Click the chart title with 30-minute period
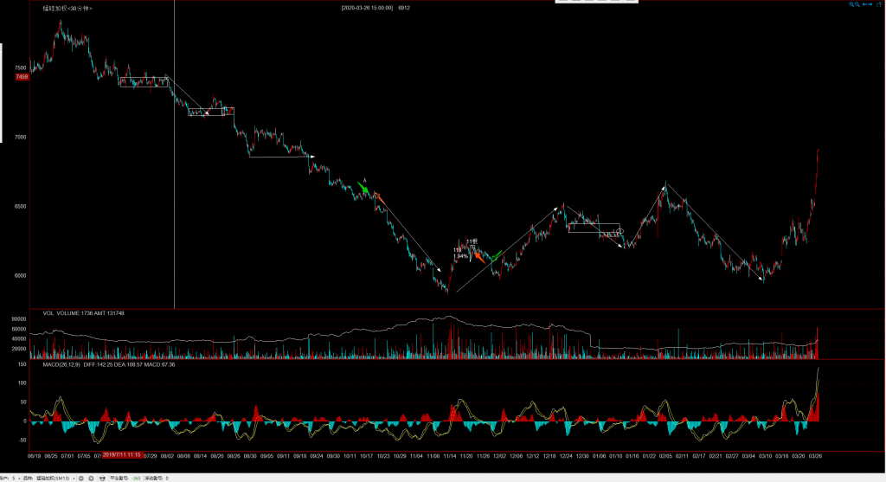Screen dimensions: 886x482 [x=67, y=8]
